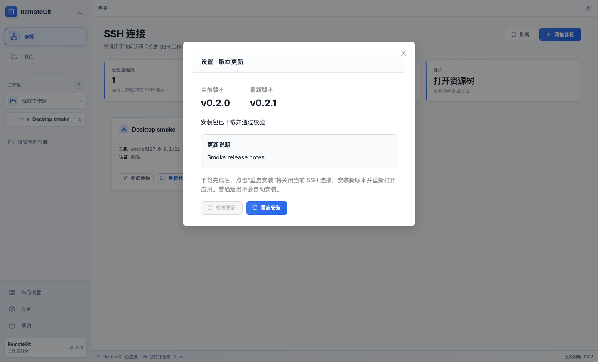Click the 工作区 count badge 1

79,85
